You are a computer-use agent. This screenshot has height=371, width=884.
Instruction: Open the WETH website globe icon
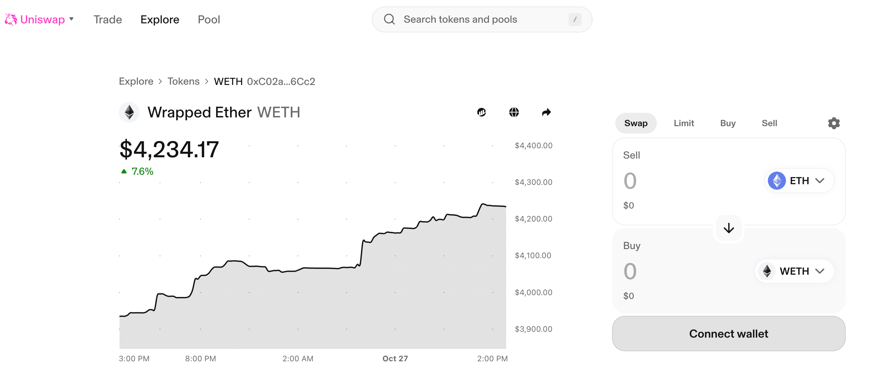(x=514, y=112)
